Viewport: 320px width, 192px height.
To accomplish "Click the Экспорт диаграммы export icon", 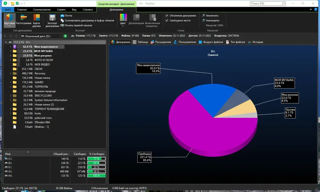I will [52, 20].
